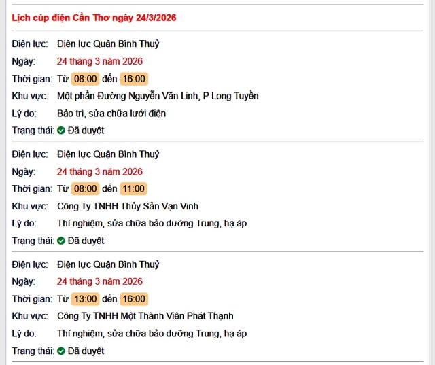Click the heading Lịch cúp điện Cần Thơ
Screen dimensions: 435x365
point(94,18)
